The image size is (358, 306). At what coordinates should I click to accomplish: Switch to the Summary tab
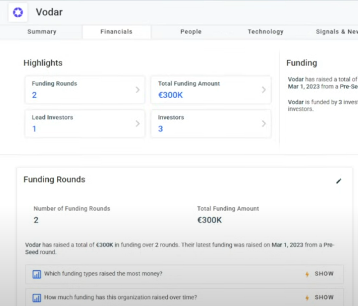click(x=42, y=32)
